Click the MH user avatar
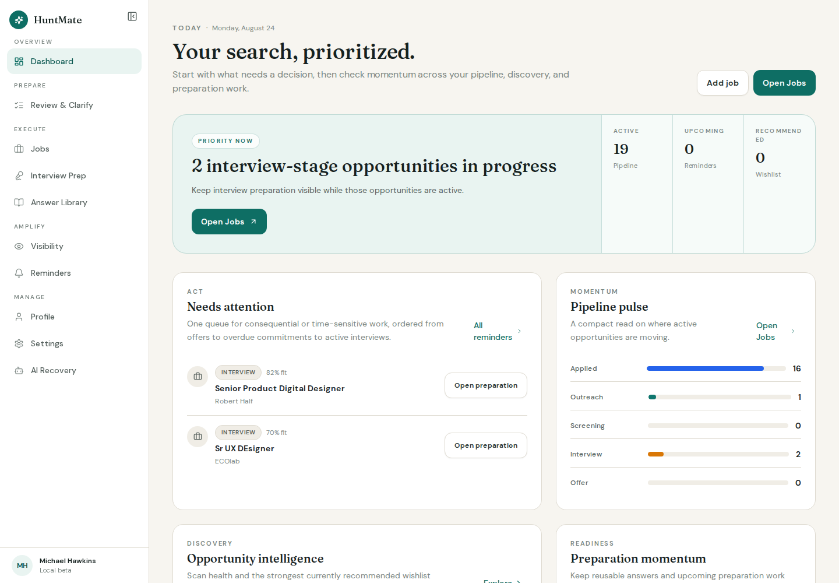The image size is (839, 583). [x=22, y=566]
